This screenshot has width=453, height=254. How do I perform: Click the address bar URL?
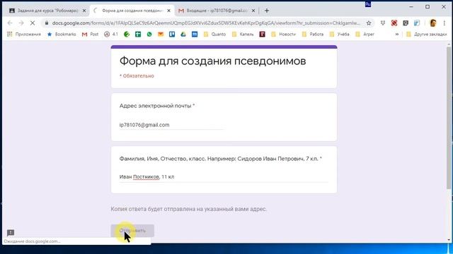click(x=206, y=23)
